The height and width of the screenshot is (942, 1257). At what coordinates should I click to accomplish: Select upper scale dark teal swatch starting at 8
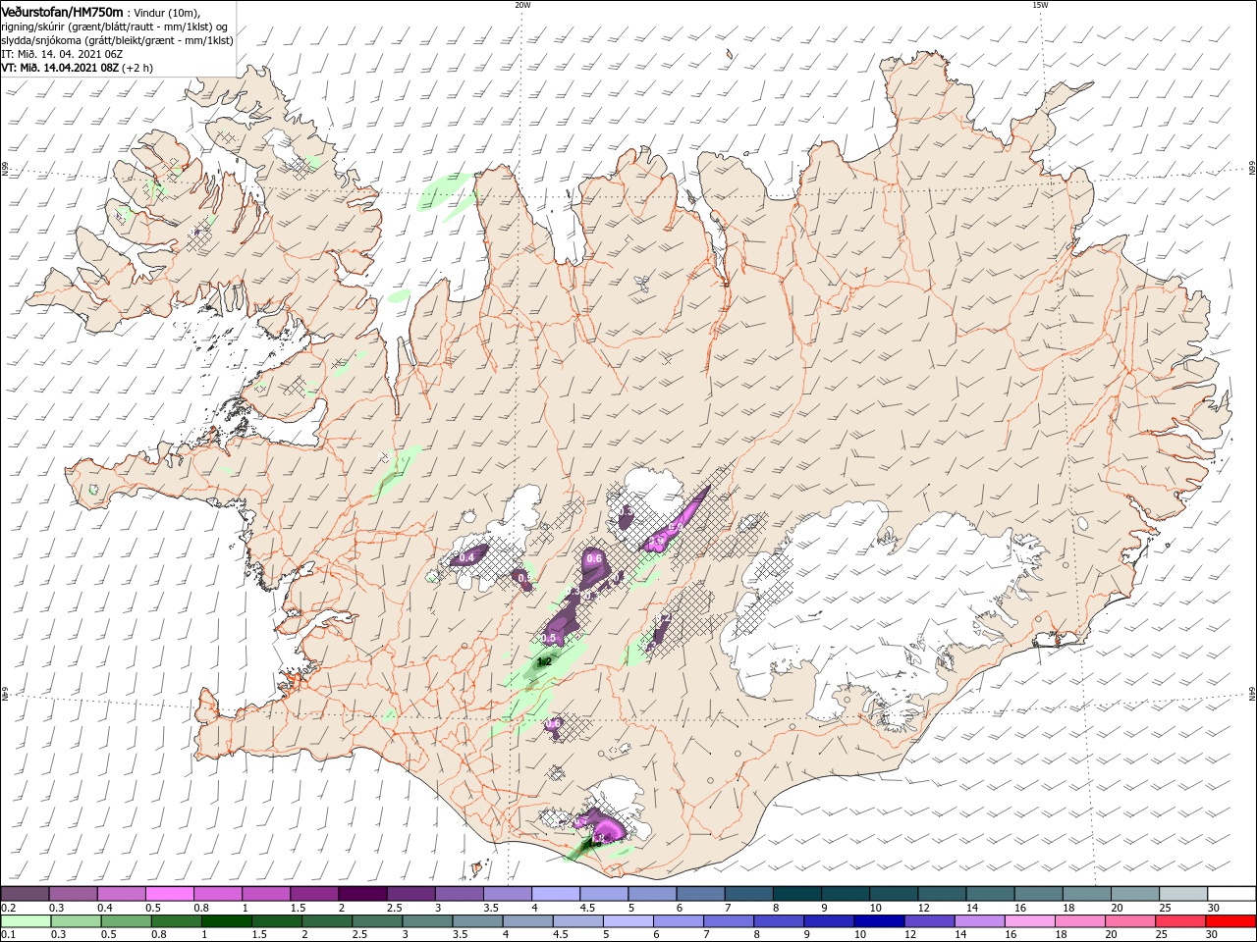click(796, 894)
